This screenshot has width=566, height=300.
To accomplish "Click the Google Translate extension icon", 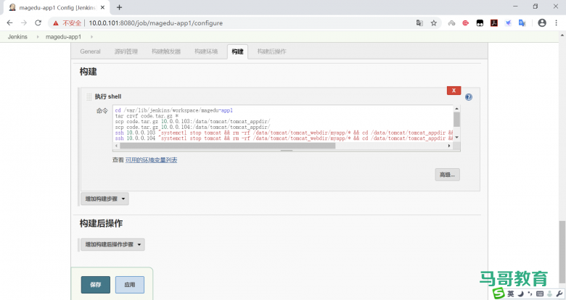I will [522, 23].
